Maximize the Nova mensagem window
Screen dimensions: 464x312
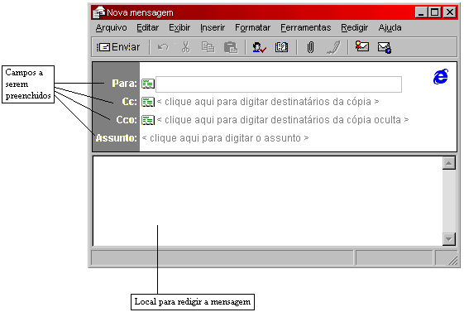pos(435,12)
